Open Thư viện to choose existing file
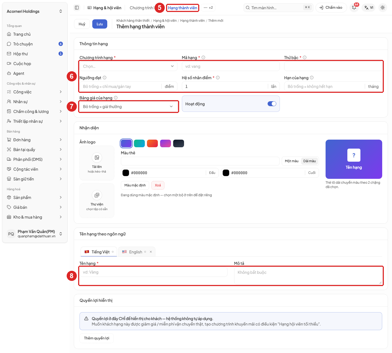Screen dimensions: 392x353 (x=97, y=201)
